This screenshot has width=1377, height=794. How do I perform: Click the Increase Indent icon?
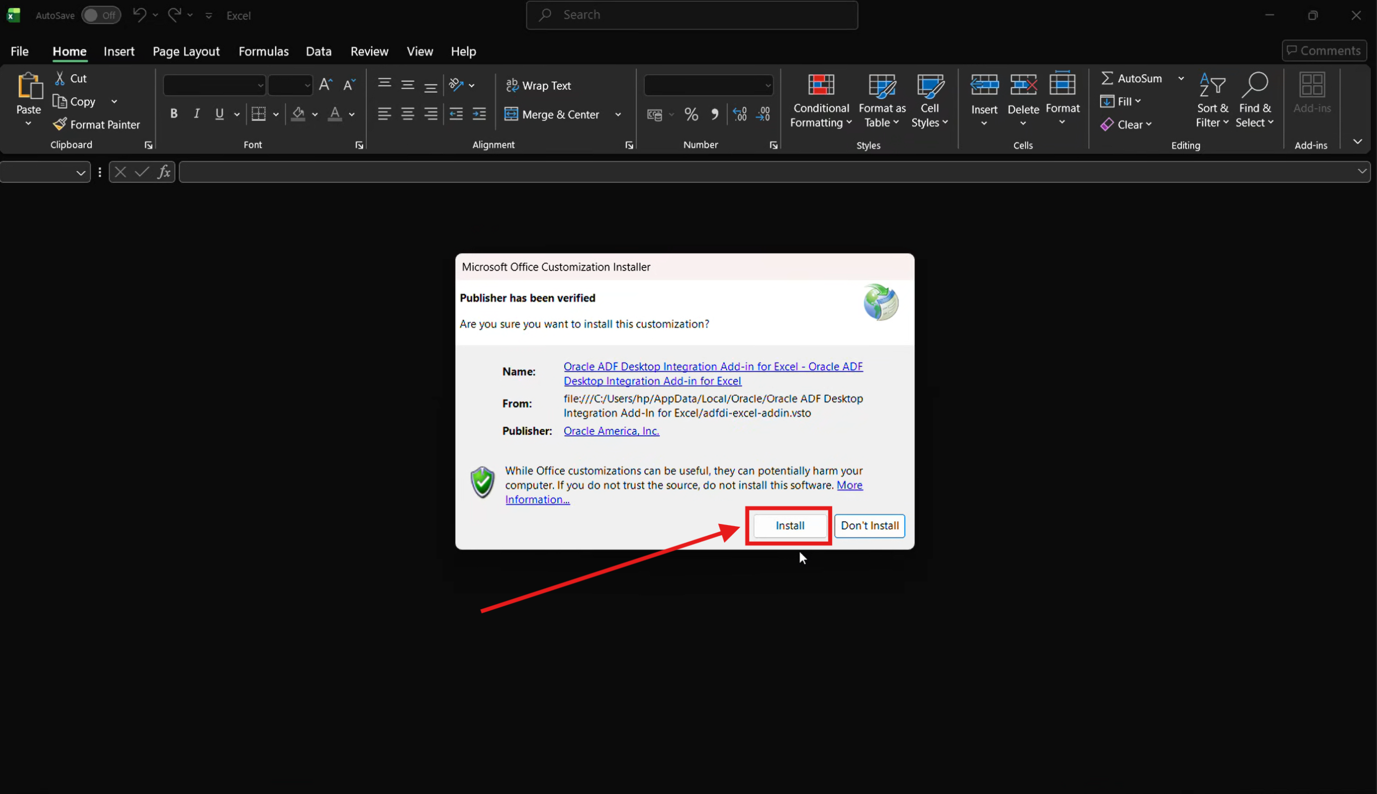pos(479,114)
